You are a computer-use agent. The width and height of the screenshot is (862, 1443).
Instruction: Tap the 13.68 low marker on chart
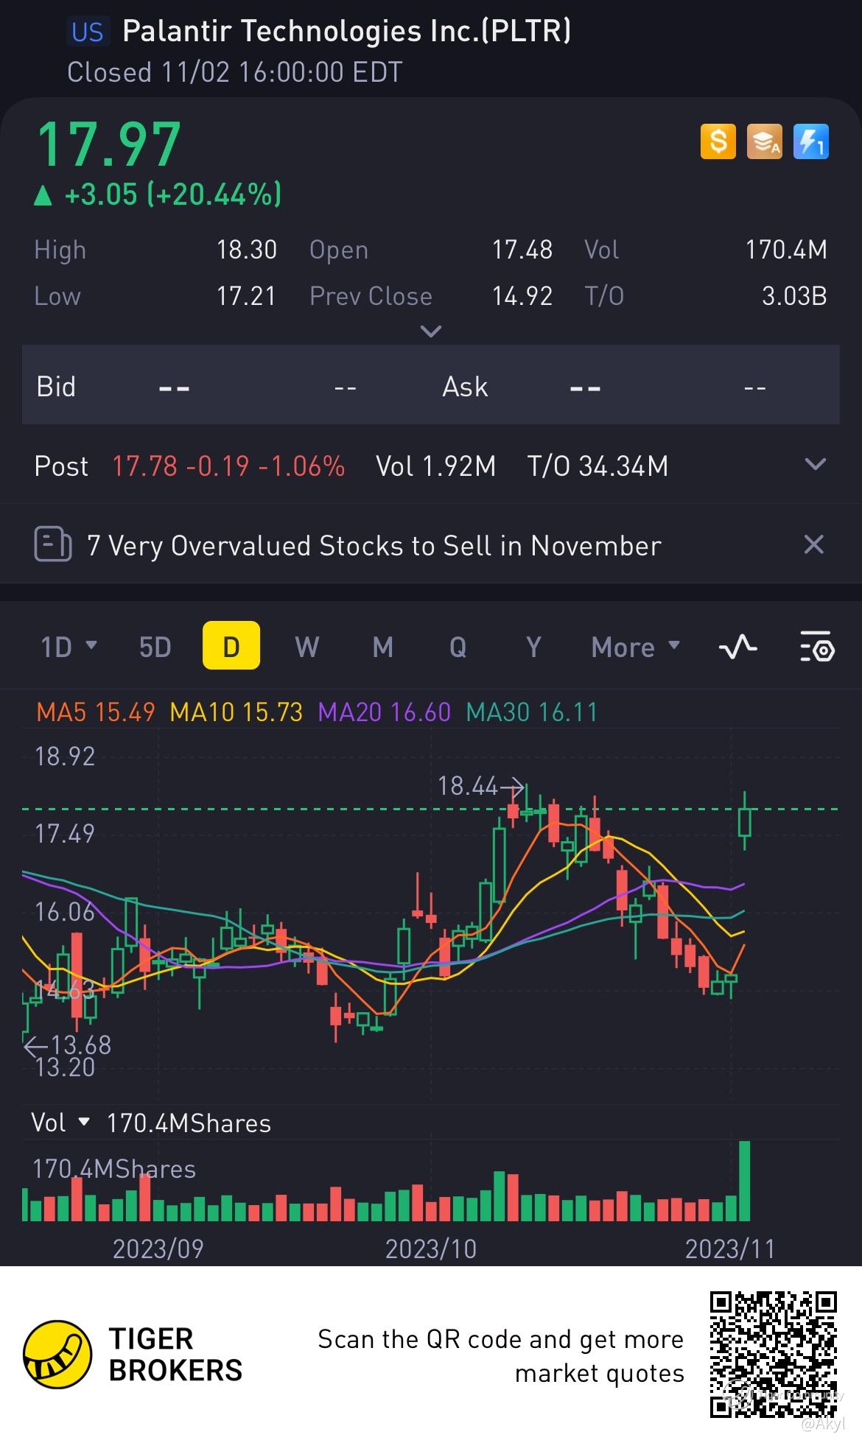tap(68, 1044)
